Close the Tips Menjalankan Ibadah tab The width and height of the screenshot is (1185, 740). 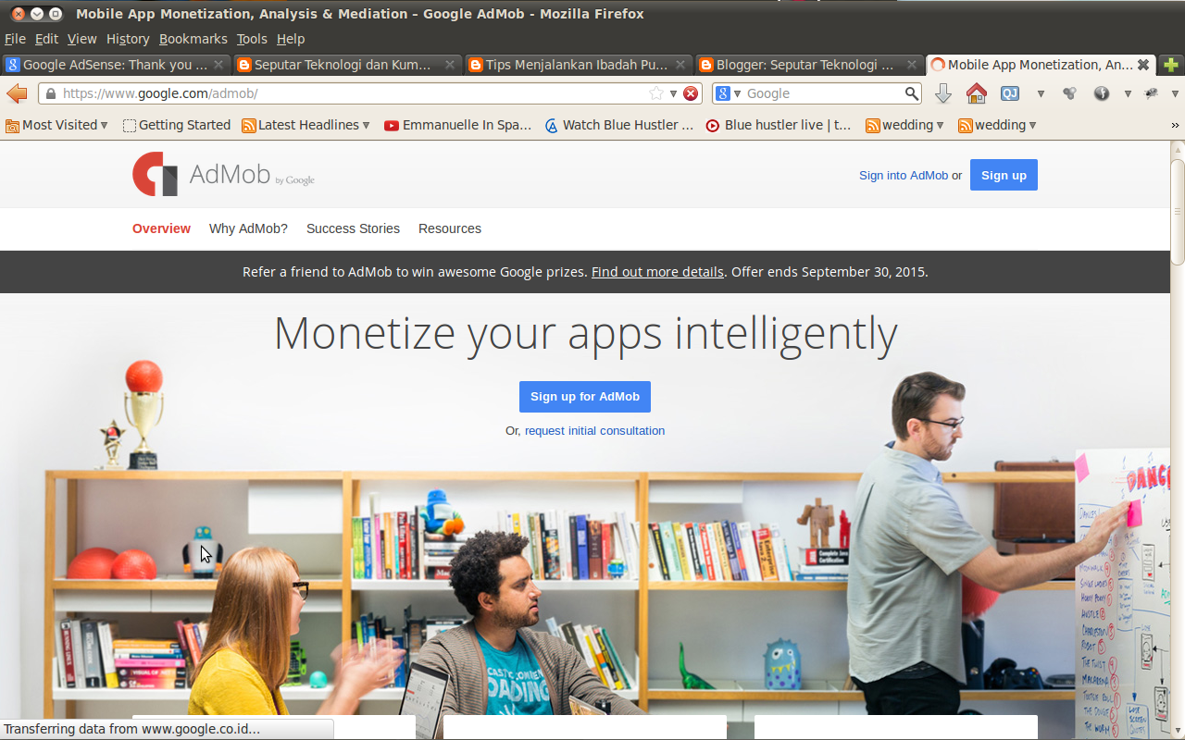[x=681, y=65]
